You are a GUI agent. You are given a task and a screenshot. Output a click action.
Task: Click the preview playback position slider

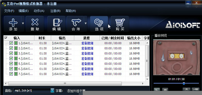click(184, 83)
